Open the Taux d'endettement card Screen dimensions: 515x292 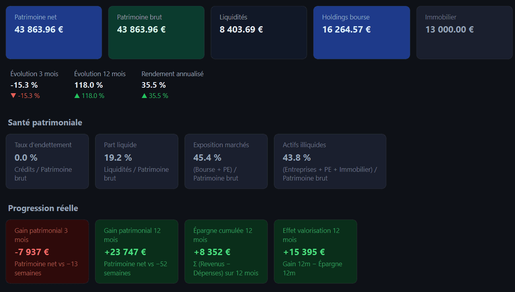pyautogui.click(x=47, y=161)
